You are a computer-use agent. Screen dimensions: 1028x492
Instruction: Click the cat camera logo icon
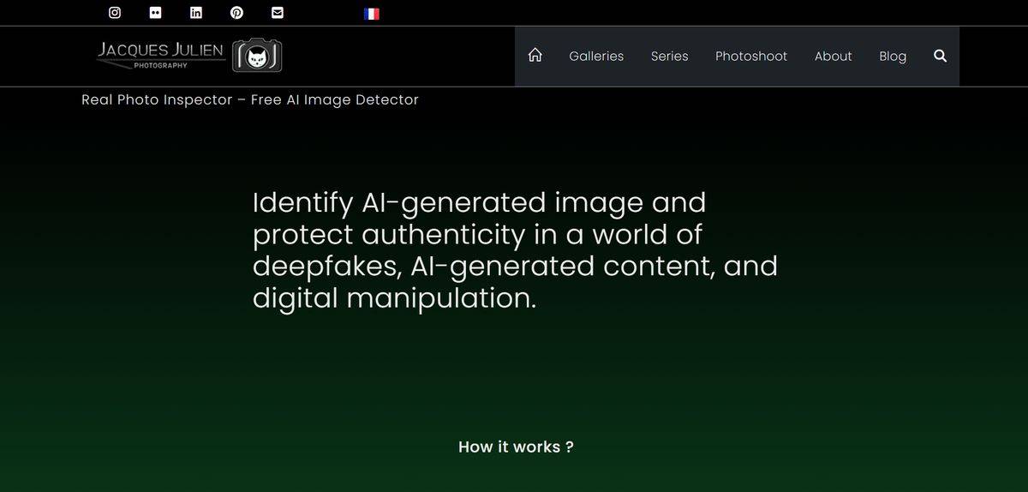(x=257, y=56)
